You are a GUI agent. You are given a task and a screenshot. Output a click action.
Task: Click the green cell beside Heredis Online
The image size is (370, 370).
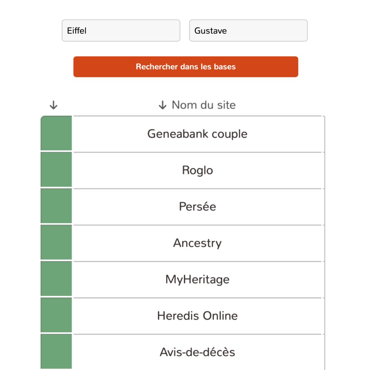click(x=56, y=316)
